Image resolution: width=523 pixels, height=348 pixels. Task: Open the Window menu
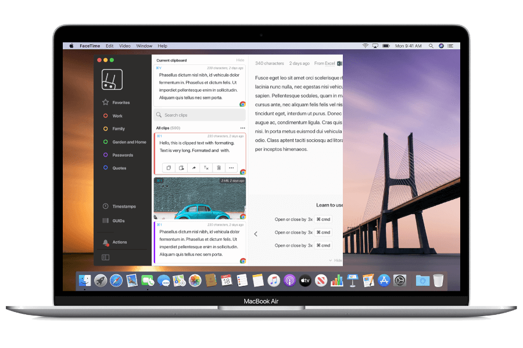144,46
